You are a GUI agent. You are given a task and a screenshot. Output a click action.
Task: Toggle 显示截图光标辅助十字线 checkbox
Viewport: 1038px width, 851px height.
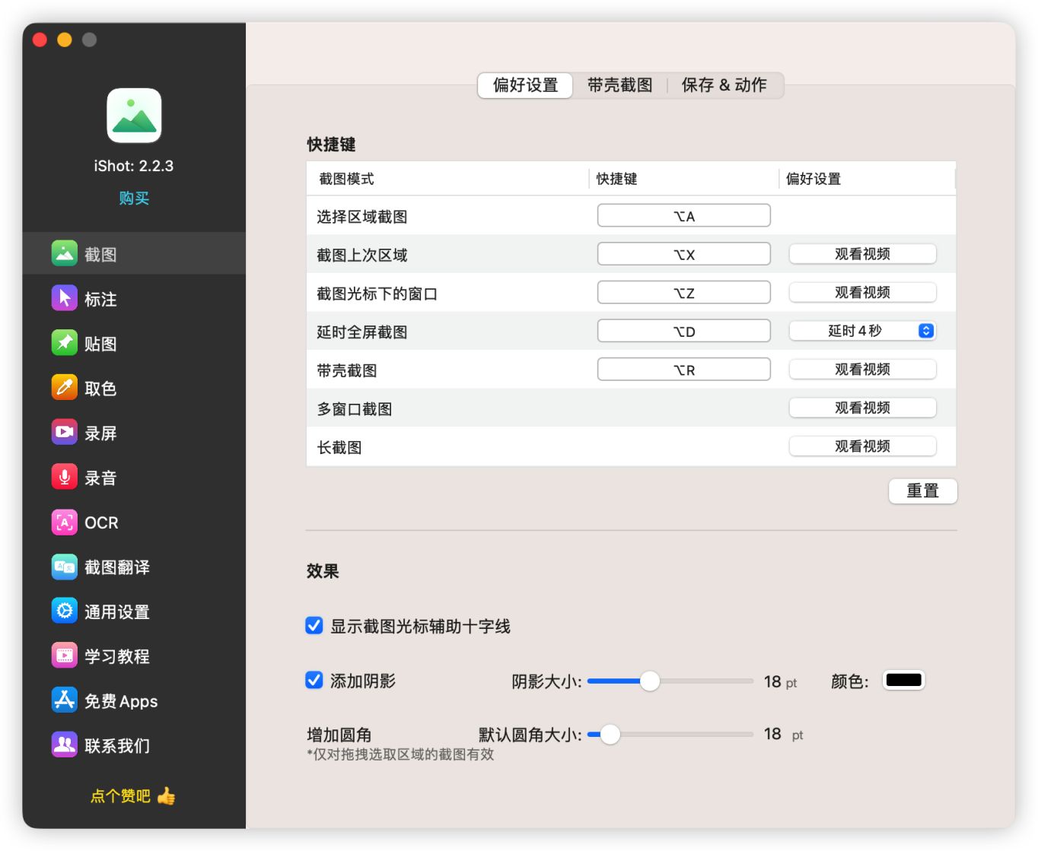coord(314,626)
